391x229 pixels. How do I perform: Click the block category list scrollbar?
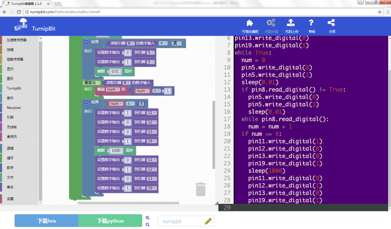[x=40, y=121]
